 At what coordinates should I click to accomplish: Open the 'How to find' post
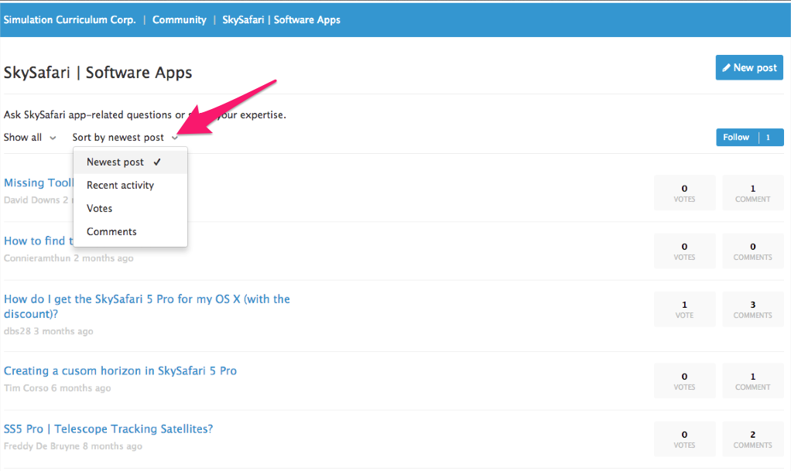tap(39, 241)
